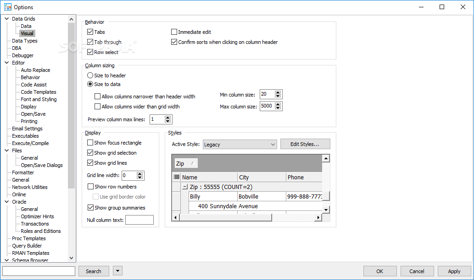
Task: Open the Formatter options
Action: coord(23,172)
